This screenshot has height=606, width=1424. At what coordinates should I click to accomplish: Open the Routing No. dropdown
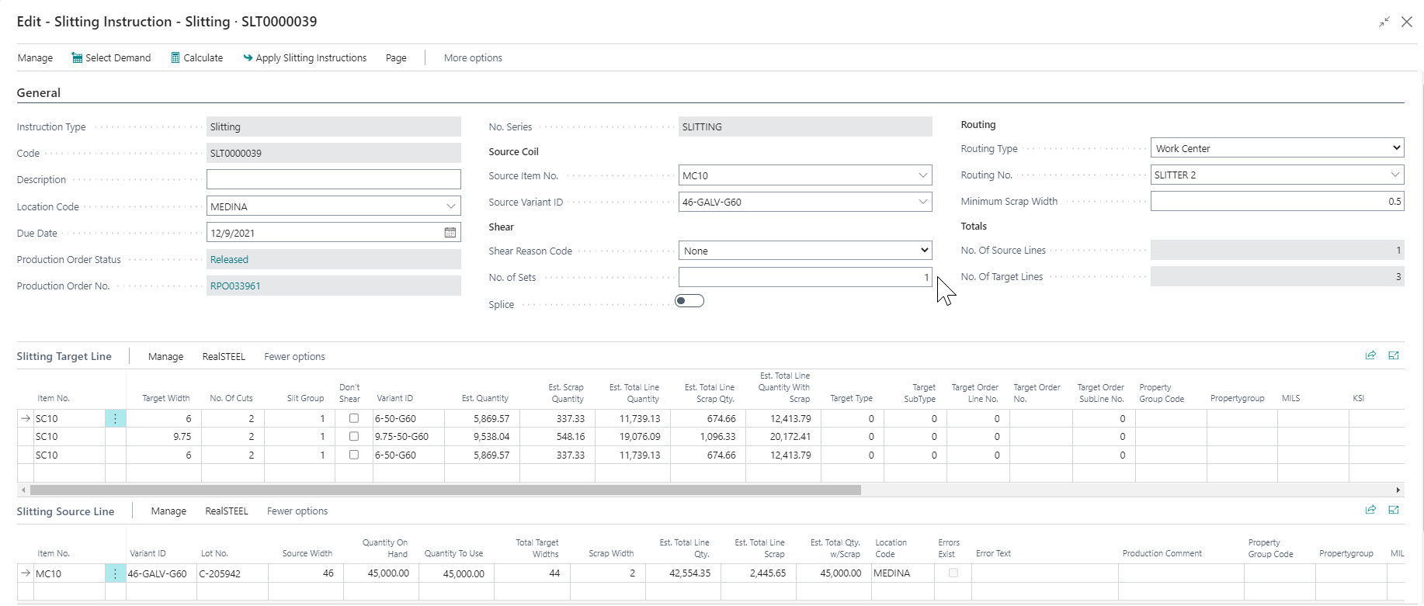[x=1394, y=175]
